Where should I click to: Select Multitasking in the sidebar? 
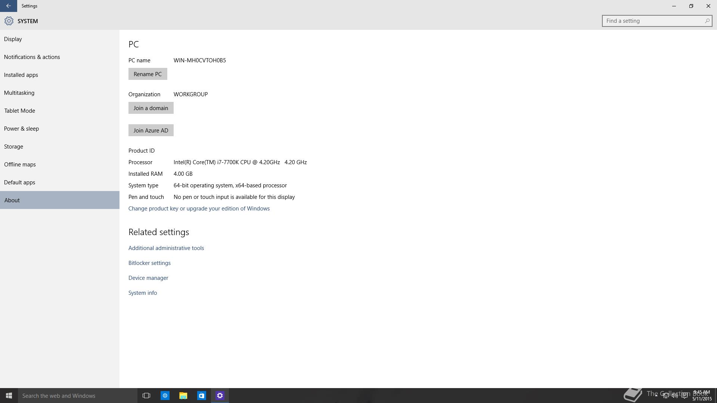60,93
